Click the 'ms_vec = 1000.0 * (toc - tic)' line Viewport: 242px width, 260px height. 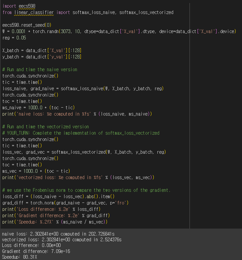tap(36, 171)
